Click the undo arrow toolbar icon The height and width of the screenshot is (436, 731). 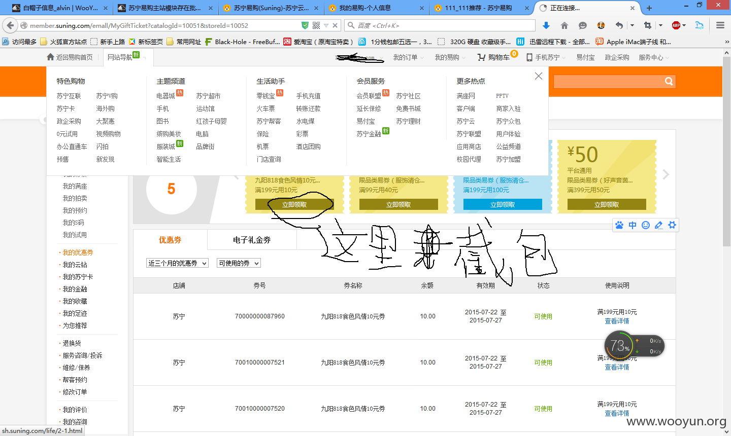tap(619, 25)
